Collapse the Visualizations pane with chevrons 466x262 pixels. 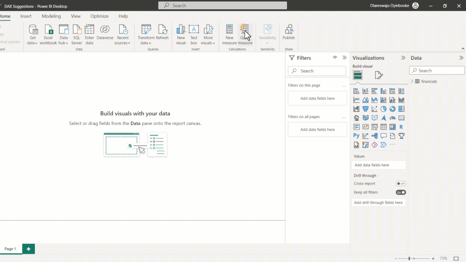403,58
